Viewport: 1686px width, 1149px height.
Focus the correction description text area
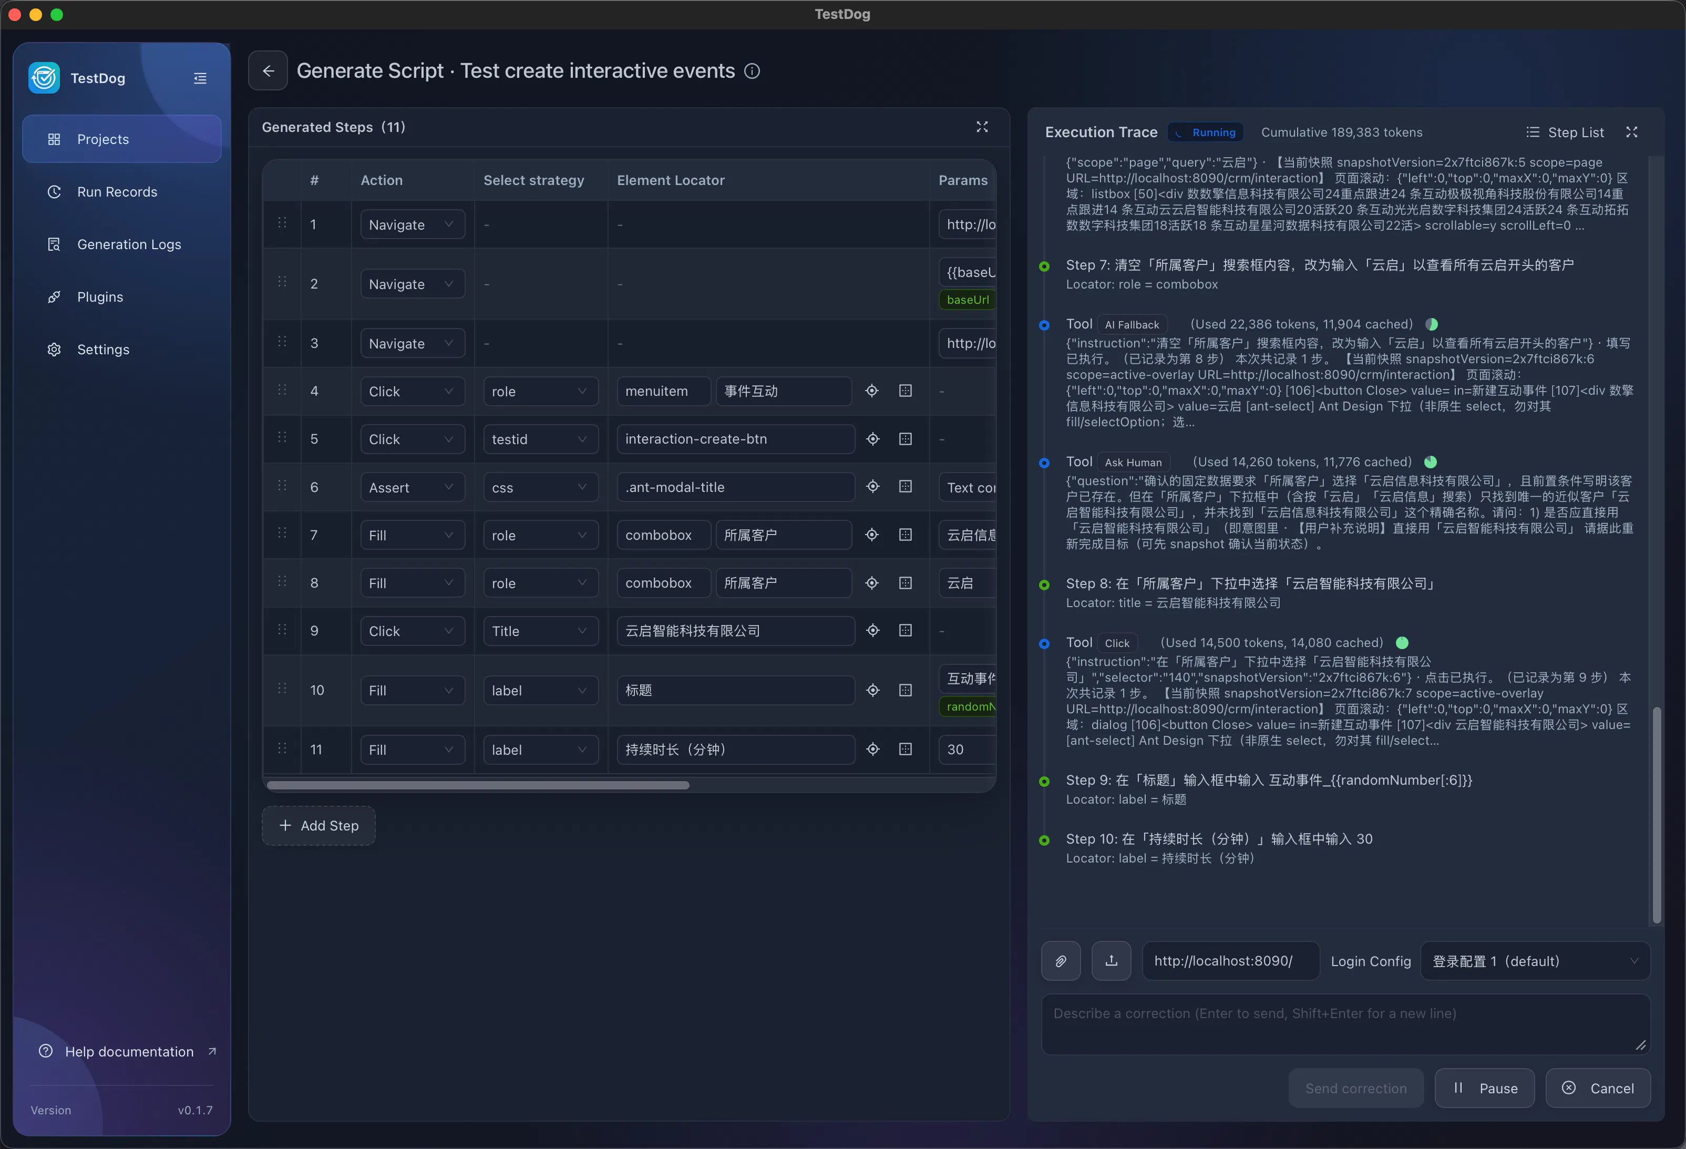1346,1024
